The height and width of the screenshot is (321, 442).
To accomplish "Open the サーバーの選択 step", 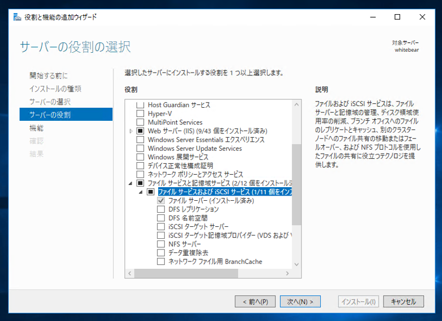I will coord(50,102).
